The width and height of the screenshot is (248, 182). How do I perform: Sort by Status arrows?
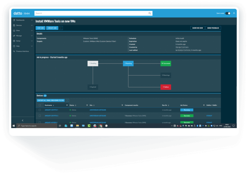tap(75, 105)
